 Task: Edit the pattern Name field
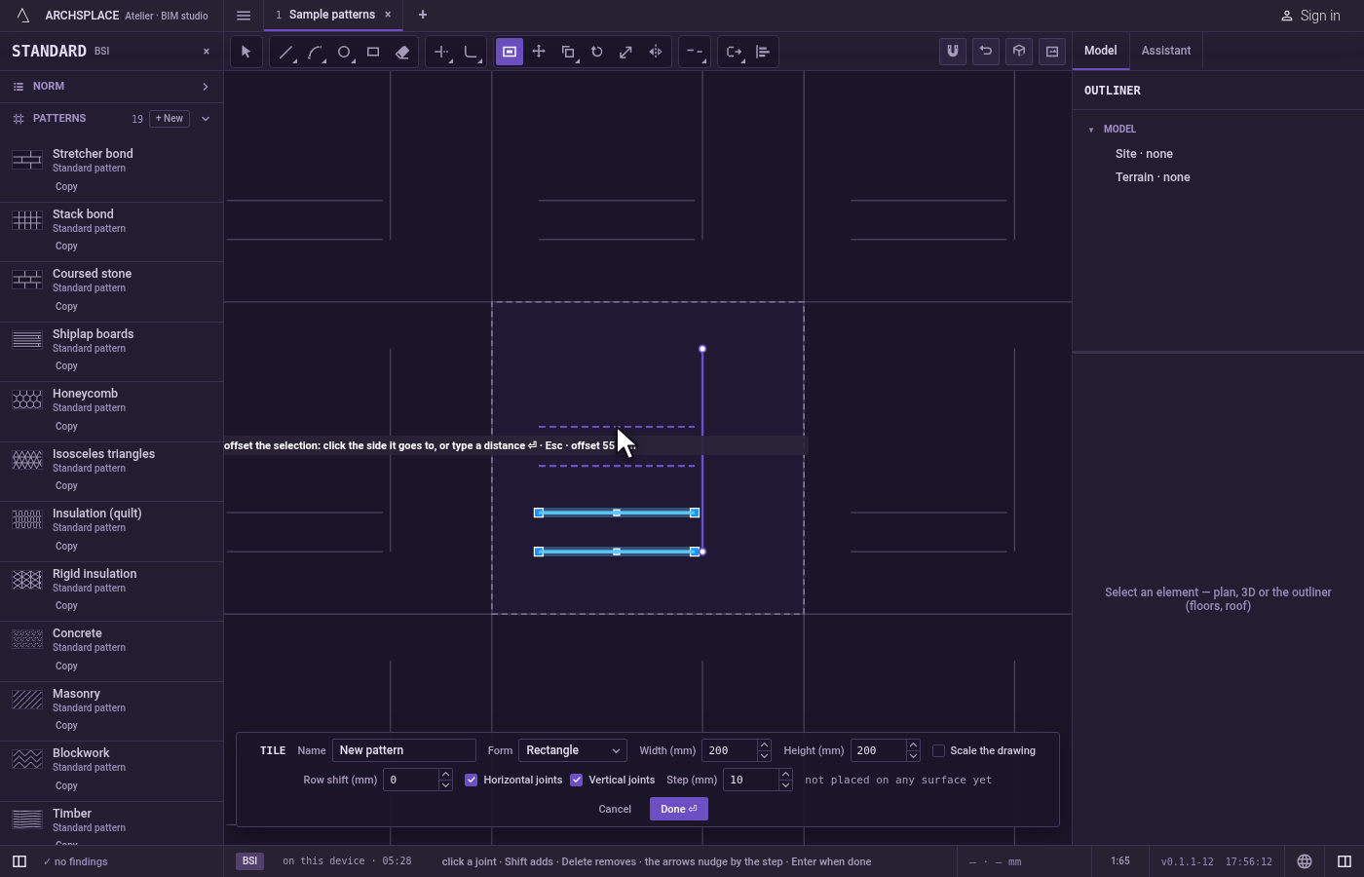click(404, 750)
